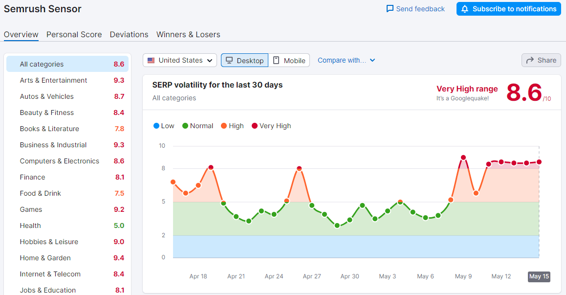
Task: Open Internet & Telecom category
Action: coord(67,274)
